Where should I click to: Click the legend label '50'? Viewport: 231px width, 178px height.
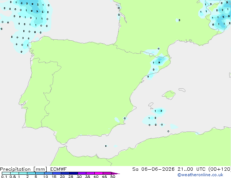(x=113, y=177)
